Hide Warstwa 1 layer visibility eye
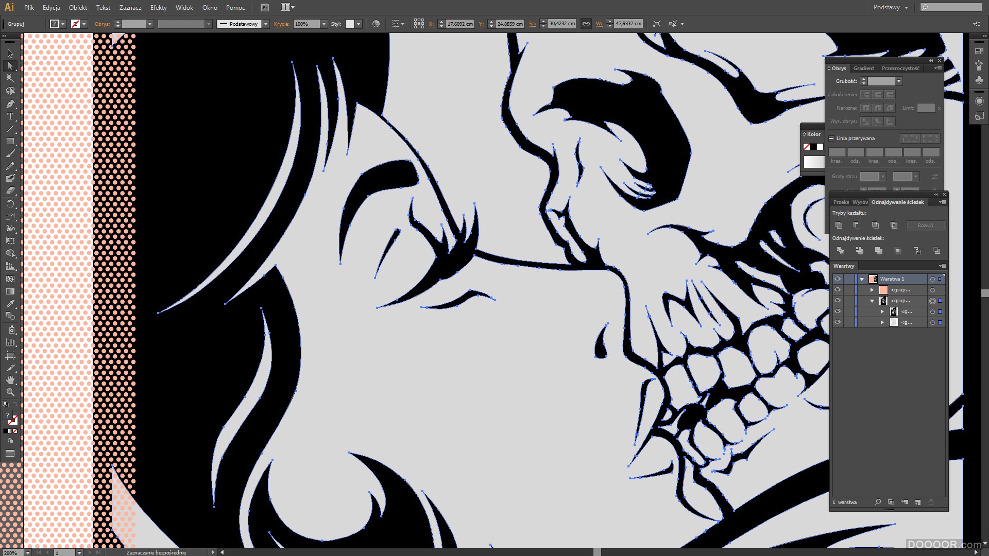Image resolution: width=989 pixels, height=556 pixels. pos(838,279)
